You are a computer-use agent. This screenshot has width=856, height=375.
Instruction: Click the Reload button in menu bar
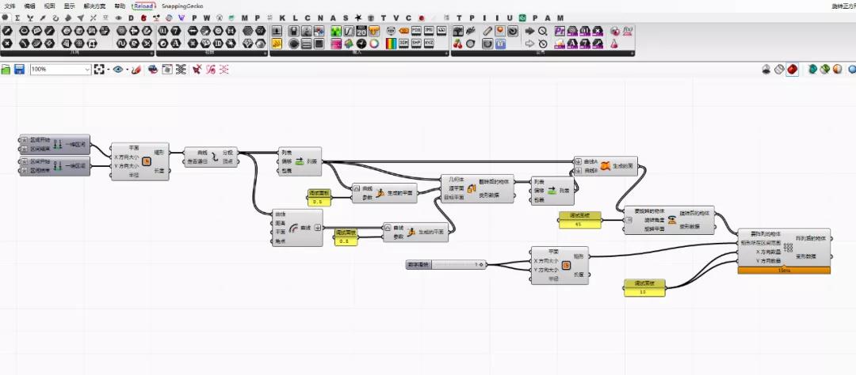pyautogui.click(x=143, y=6)
